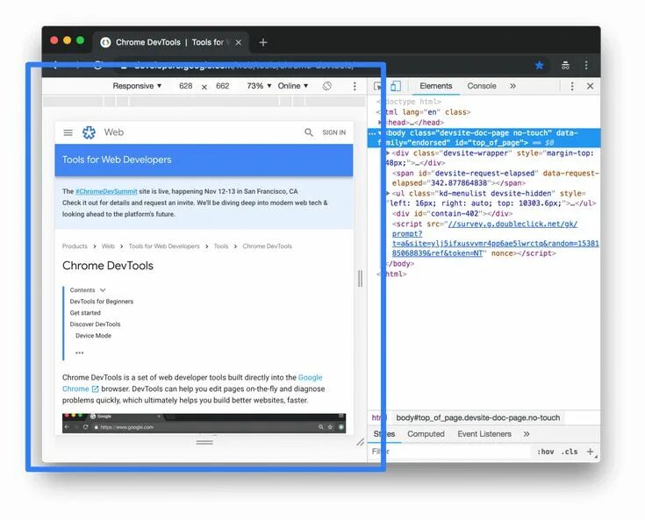The width and height of the screenshot is (645, 520).
Task: Select the span devsite-request-elapsed node
Action: click(495, 178)
